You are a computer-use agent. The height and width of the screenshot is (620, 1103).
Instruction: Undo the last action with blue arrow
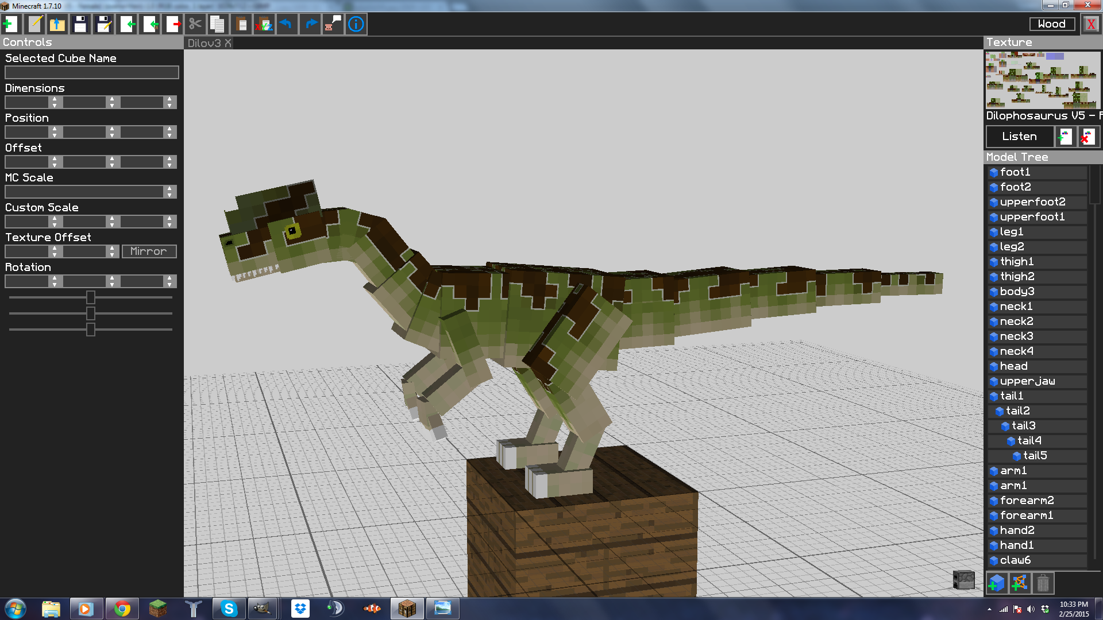(287, 24)
